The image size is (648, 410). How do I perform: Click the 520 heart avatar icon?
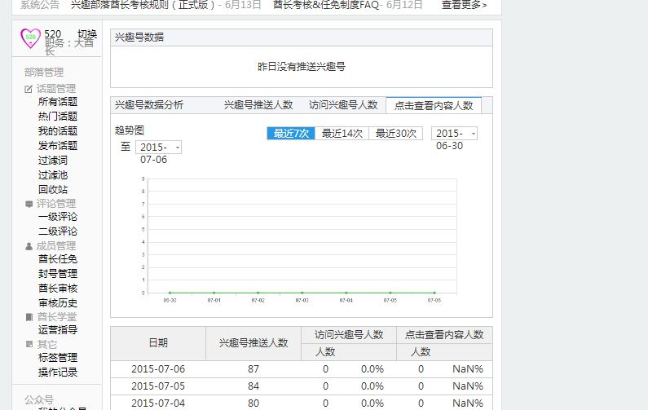click(x=31, y=38)
